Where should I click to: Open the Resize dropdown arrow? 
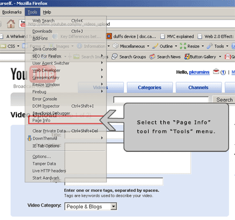(x=203, y=46)
